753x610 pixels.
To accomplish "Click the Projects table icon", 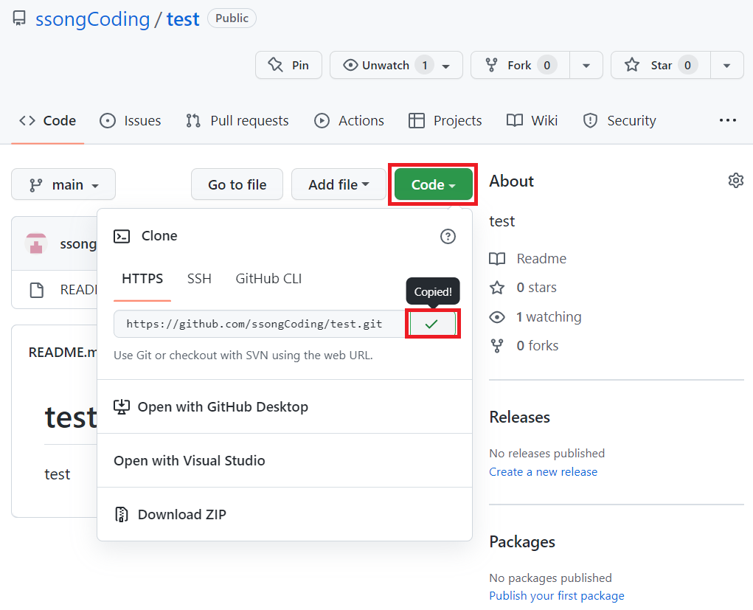I will (417, 120).
